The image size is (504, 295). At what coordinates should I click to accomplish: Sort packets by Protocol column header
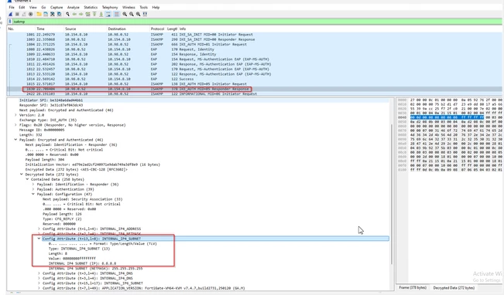pos(157,29)
